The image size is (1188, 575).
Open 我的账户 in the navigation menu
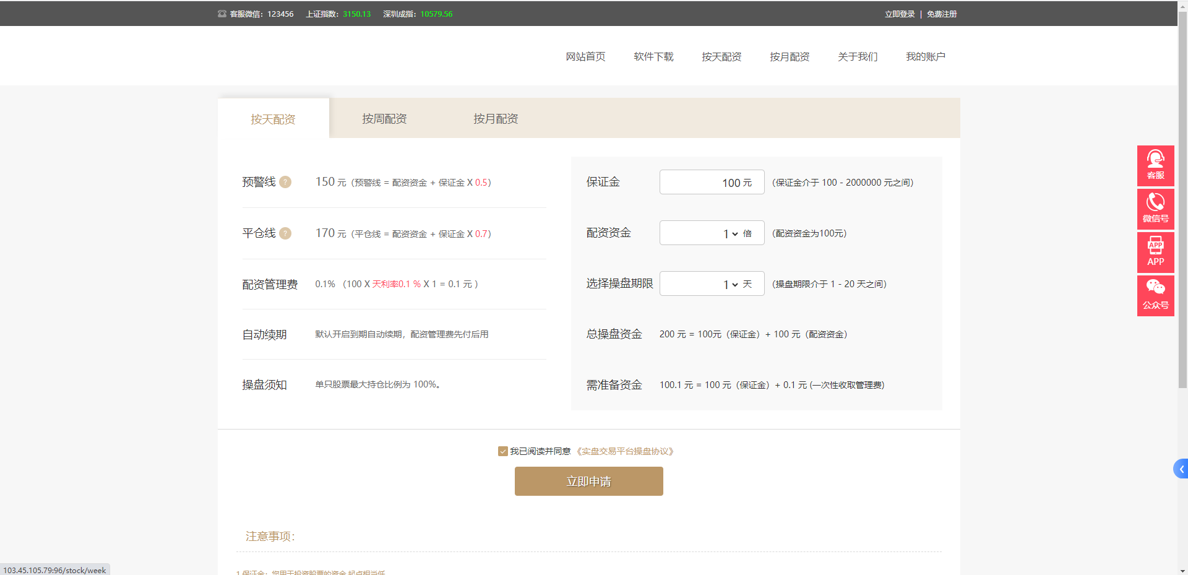point(925,57)
